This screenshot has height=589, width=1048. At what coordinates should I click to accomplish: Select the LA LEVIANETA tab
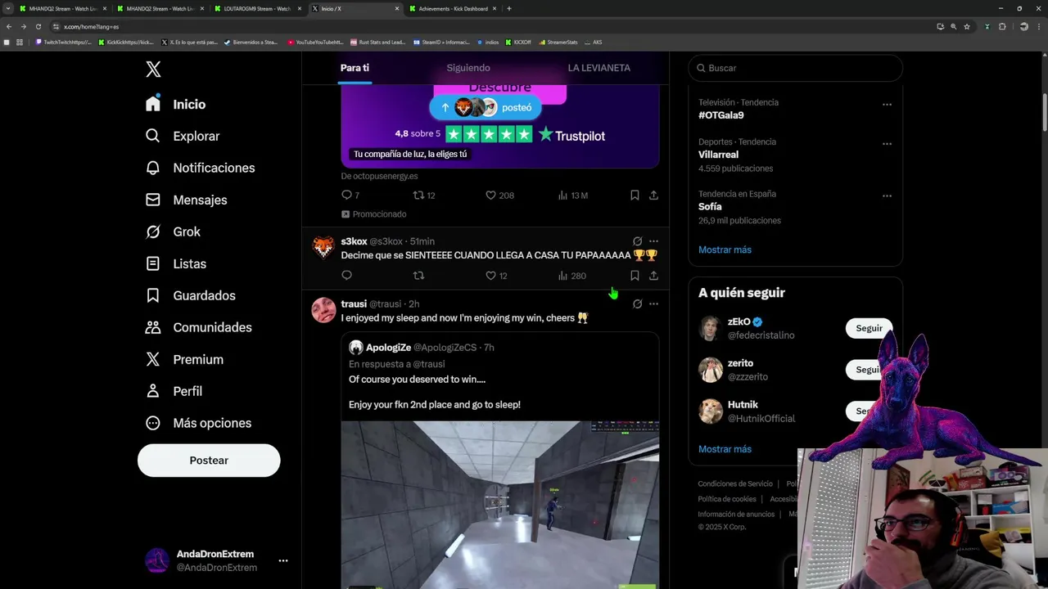tap(599, 68)
